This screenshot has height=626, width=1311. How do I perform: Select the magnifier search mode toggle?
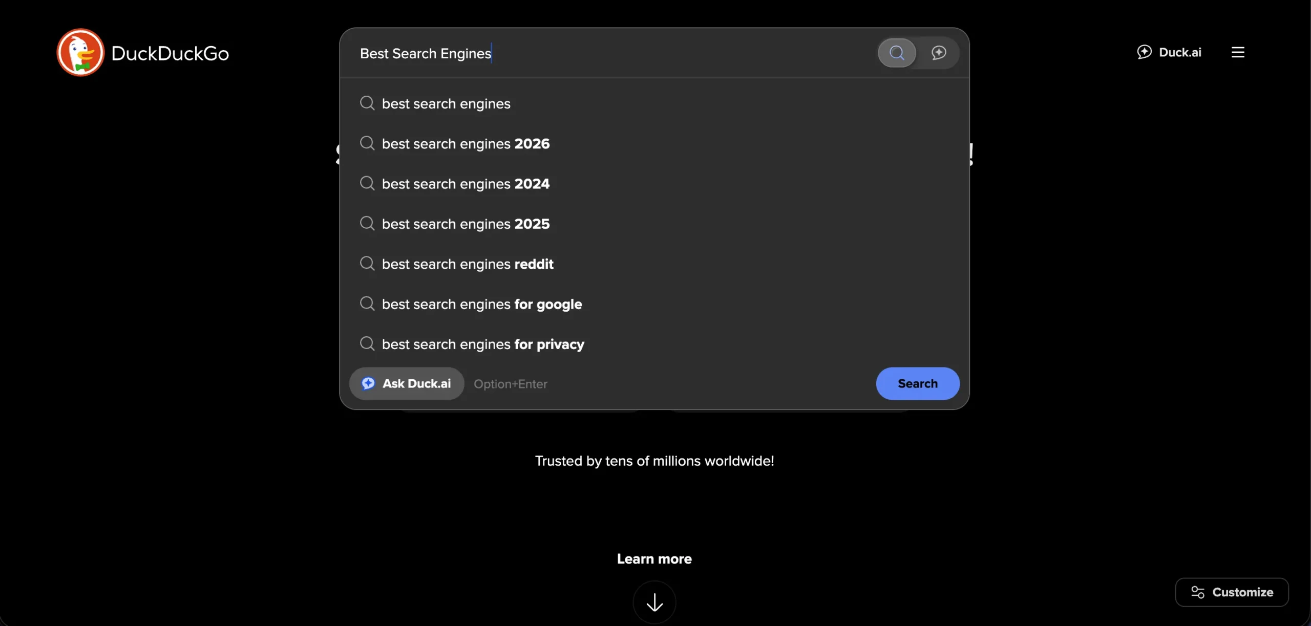click(896, 52)
